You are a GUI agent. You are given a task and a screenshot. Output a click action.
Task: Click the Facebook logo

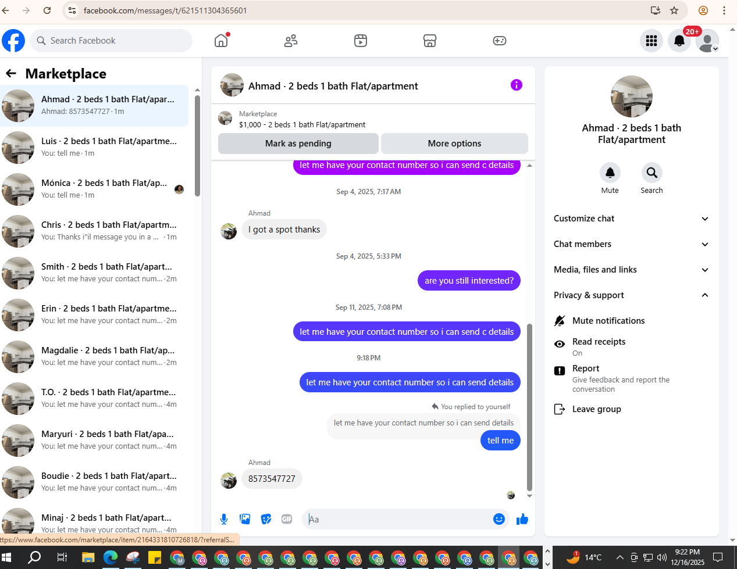pos(13,41)
